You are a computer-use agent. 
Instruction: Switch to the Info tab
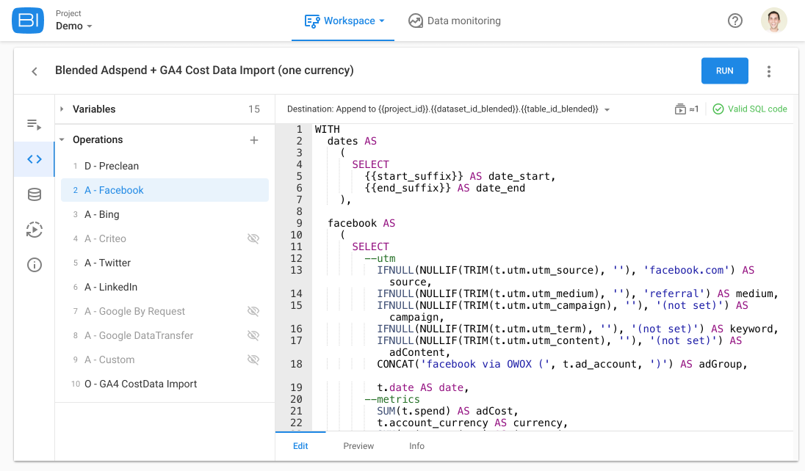(417, 446)
